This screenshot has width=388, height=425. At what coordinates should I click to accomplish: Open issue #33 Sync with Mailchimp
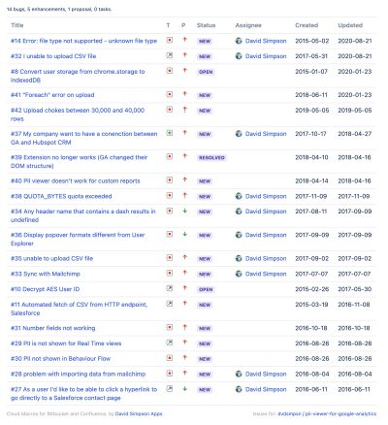coord(46,274)
